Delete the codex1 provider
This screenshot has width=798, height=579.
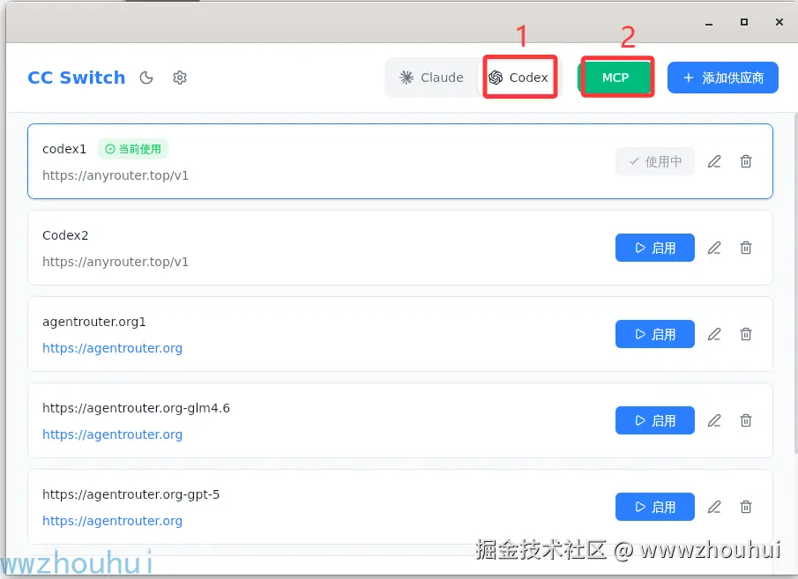(x=746, y=162)
